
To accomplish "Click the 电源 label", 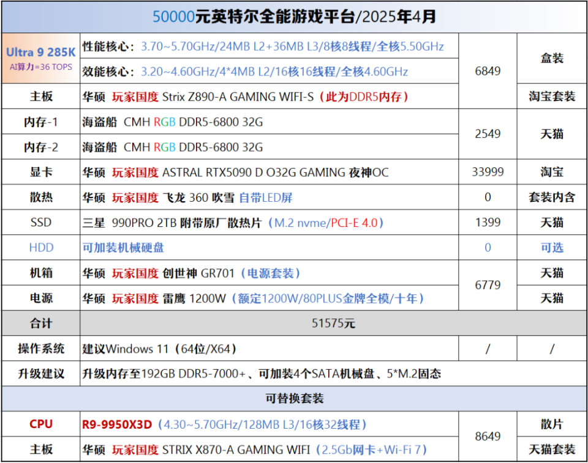I will [41, 298].
